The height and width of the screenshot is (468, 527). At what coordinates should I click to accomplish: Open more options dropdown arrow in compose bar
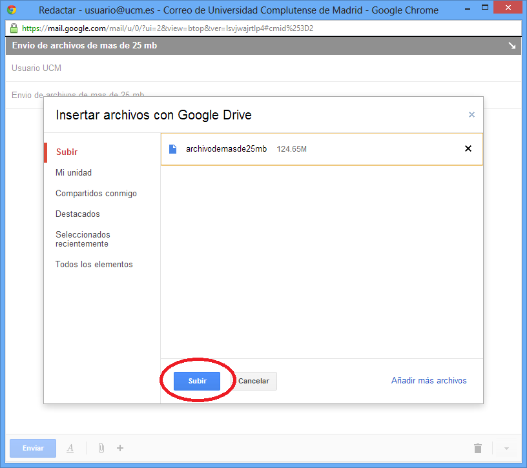click(506, 449)
